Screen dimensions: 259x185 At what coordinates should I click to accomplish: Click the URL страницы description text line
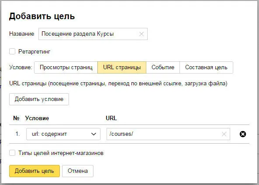pyautogui.click(x=118, y=84)
